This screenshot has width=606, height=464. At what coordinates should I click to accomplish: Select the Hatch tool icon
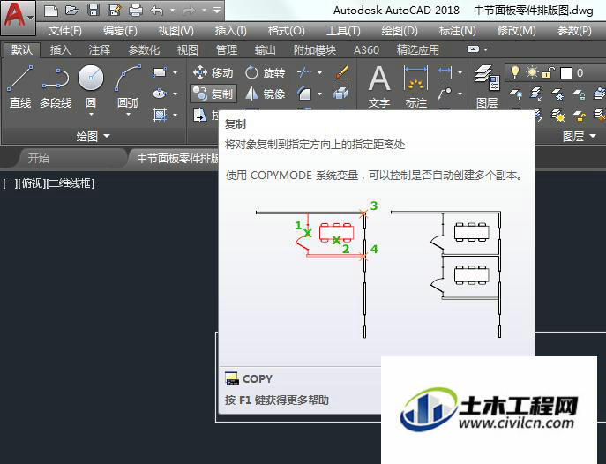point(160,115)
